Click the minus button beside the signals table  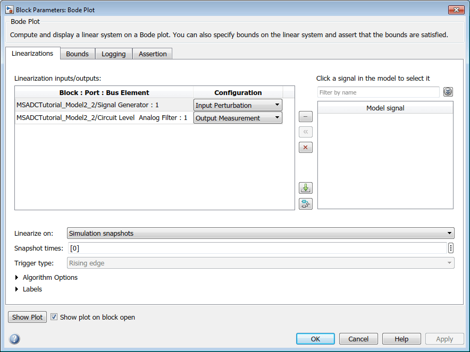pos(306,116)
